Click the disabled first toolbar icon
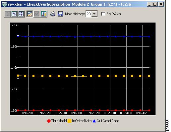The height and width of the screenshot is (132, 171). (x=7, y=14)
